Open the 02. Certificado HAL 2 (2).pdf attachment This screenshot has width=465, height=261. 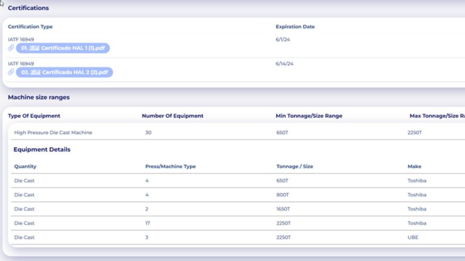pyautogui.click(x=64, y=72)
